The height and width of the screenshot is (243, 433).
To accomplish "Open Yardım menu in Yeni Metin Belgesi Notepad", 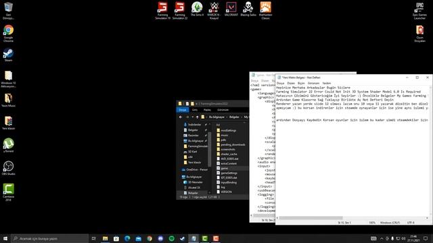I will 326,83.
